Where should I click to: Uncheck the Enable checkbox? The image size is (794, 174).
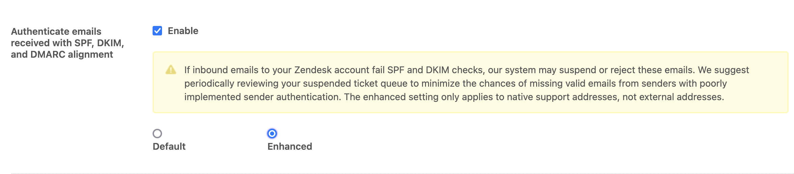point(157,31)
